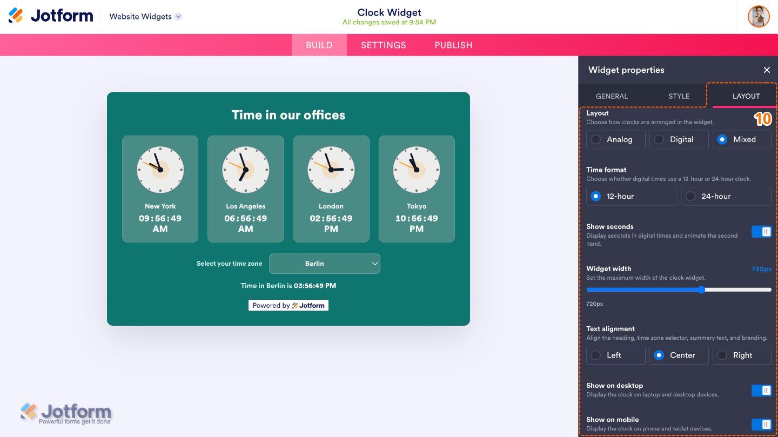The height and width of the screenshot is (437, 778).
Task: Select the Digital layout option
Action: coord(679,139)
